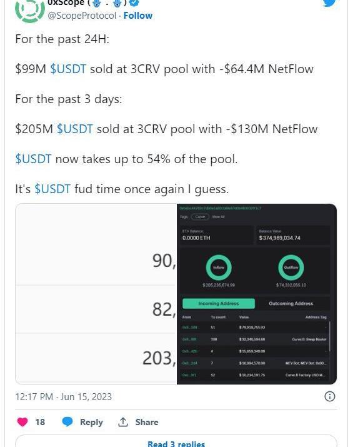Screen dimensions: 353x447
Task: Like the tweet with the heart icon
Action: point(22,422)
